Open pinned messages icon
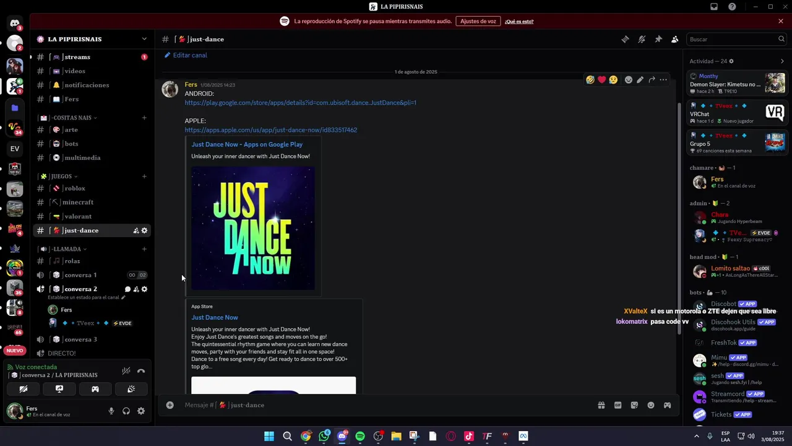 point(658,39)
